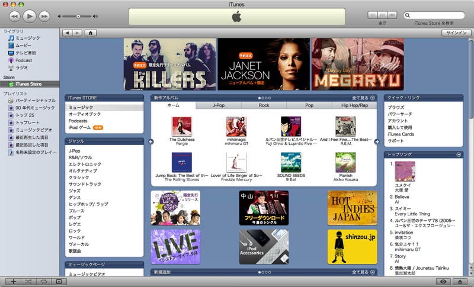Image resolution: width=474 pixels, height=287 pixels.
Task: Switch to the Rock tab
Action: [264, 105]
